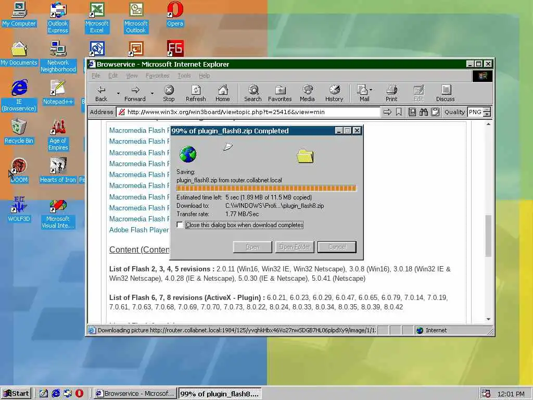Click the Discuss toolbar button
The height and width of the screenshot is (400, 533).
pyautogui.click(x=446, y=94)
